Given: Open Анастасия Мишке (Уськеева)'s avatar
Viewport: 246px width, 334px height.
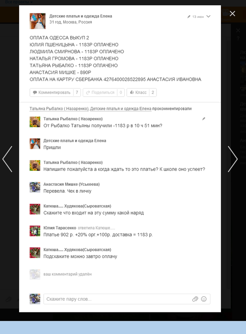Looking at the screenshot, I should click(35, 187).
